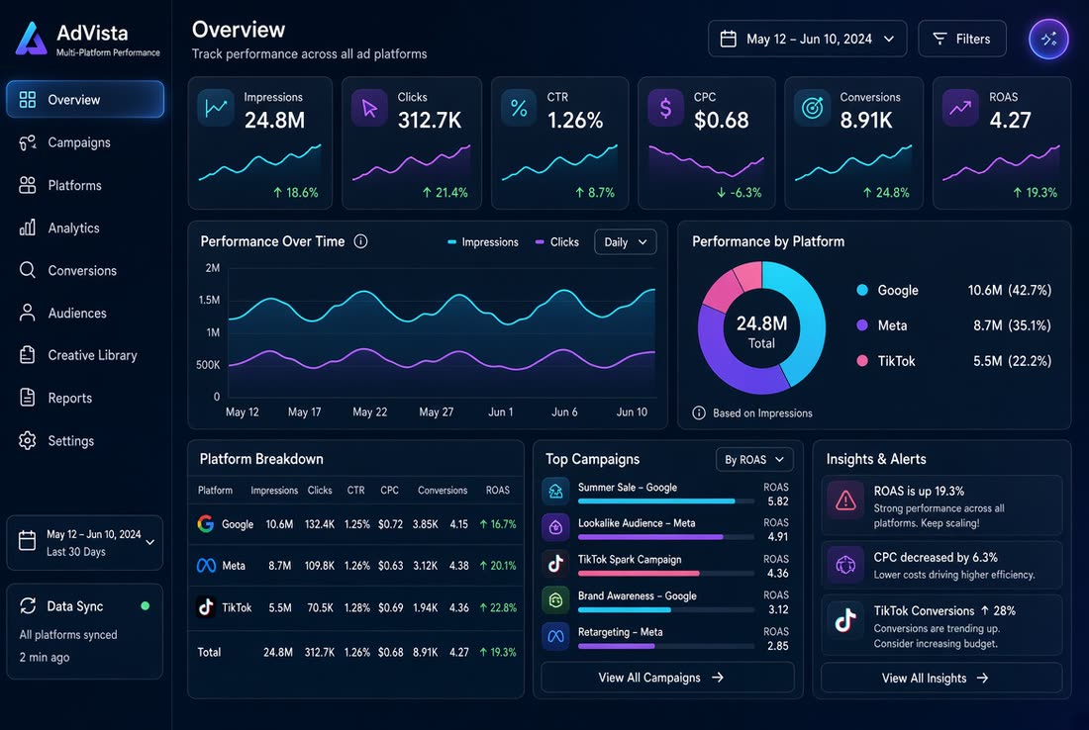This screenshot has width=1089, height=730.
Task: Click the Retargeting – Meta ROAS bar
Action: 666,646
